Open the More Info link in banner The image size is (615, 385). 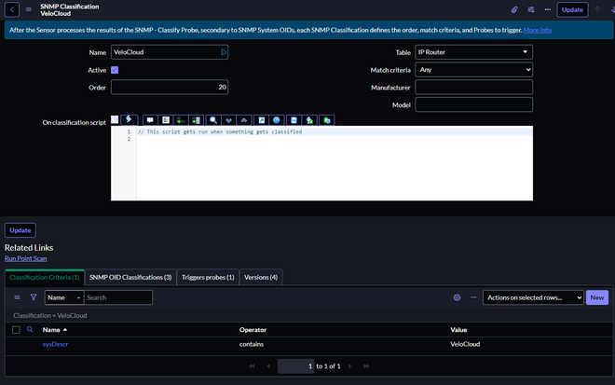tap(538, 30)
